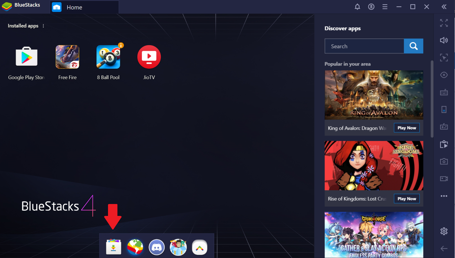Click the 8 Ball Pool info badge
455x258 pixels.
click(x=121, y=45)
